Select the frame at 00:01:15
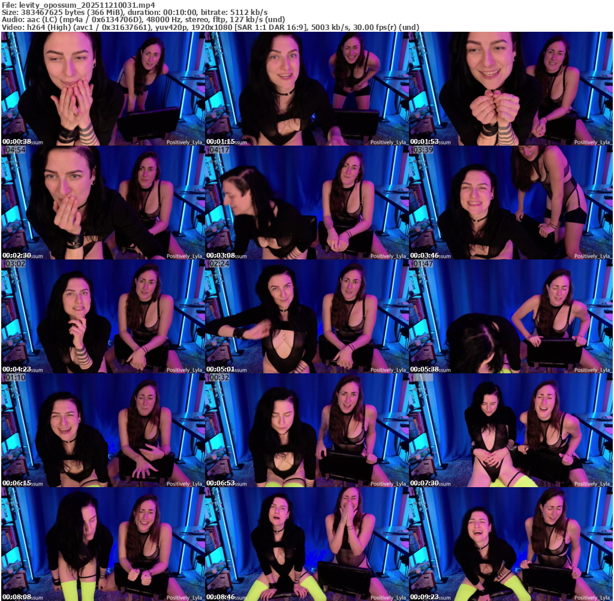The height and width of the screenshot is (601, 614). (x=306, y=89)
